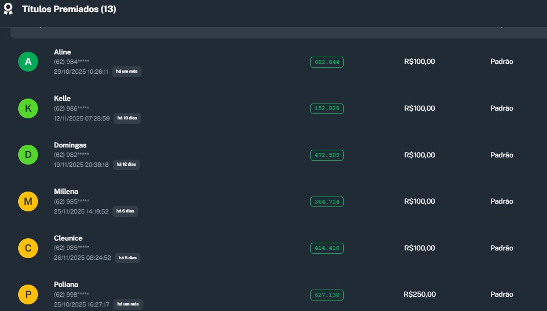
Task: Click ticket number badge 472.509
Action: click(x=327, y=155)
